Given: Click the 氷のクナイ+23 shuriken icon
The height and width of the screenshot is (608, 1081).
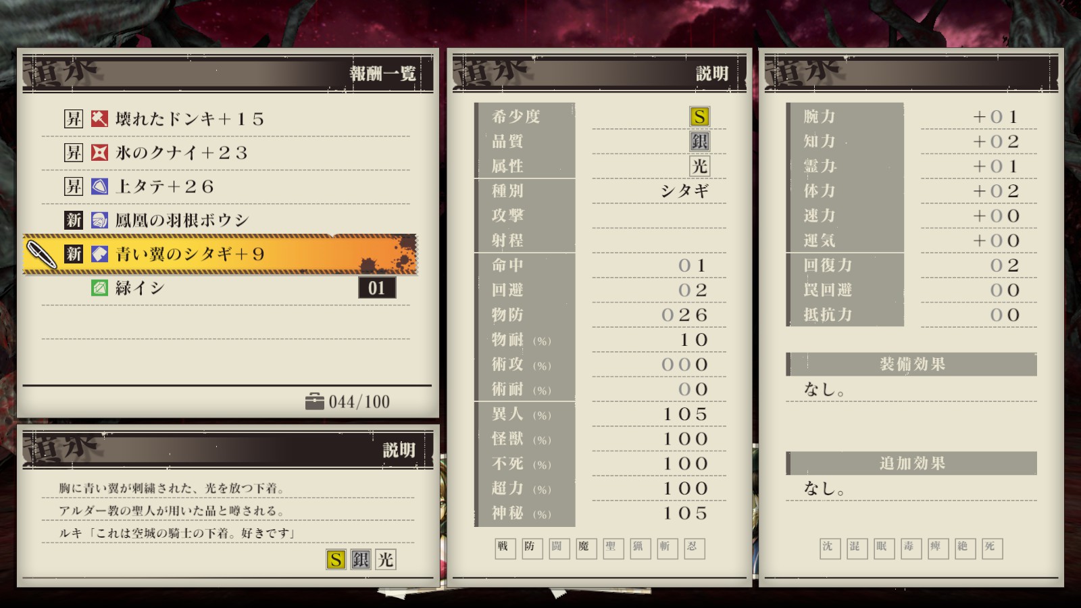Looking at the screenshot, I should click(x=99, y=153).
